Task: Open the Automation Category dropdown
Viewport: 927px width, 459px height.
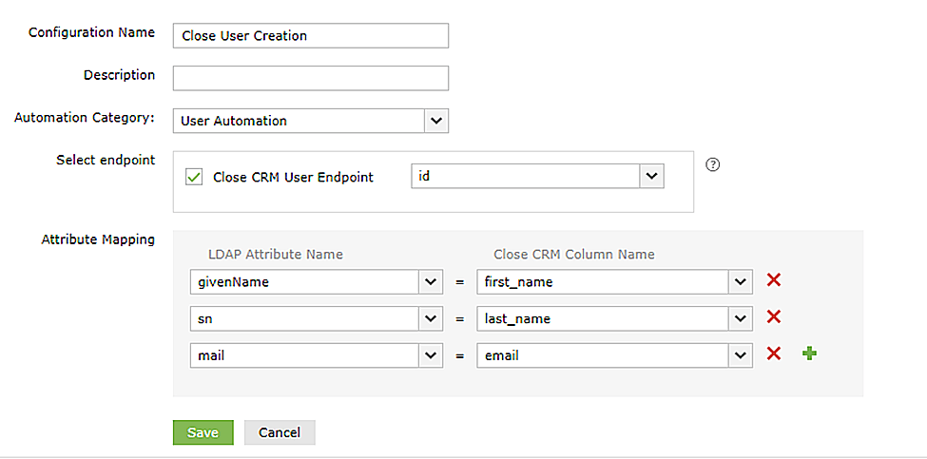Action: coord(435,121)
